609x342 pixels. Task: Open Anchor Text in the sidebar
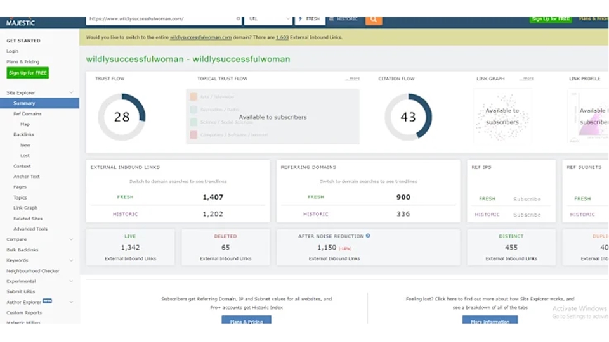27,177
